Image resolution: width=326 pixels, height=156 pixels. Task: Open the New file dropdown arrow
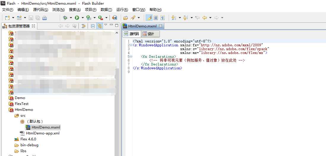13,18
